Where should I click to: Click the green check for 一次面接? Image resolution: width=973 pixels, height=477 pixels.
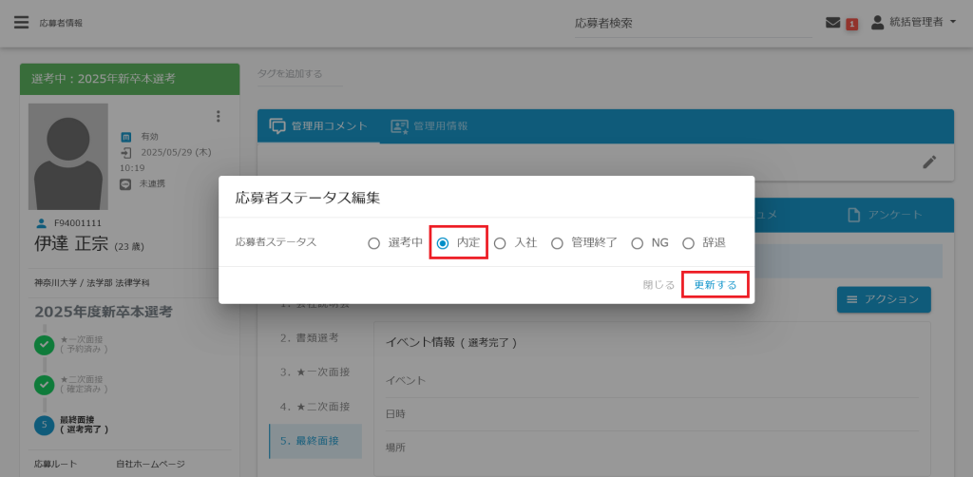(x=44, y=344)
